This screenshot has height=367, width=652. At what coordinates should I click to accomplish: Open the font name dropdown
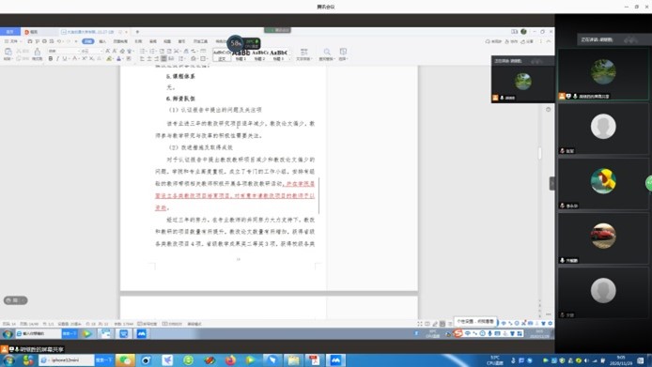click(63, 51)
